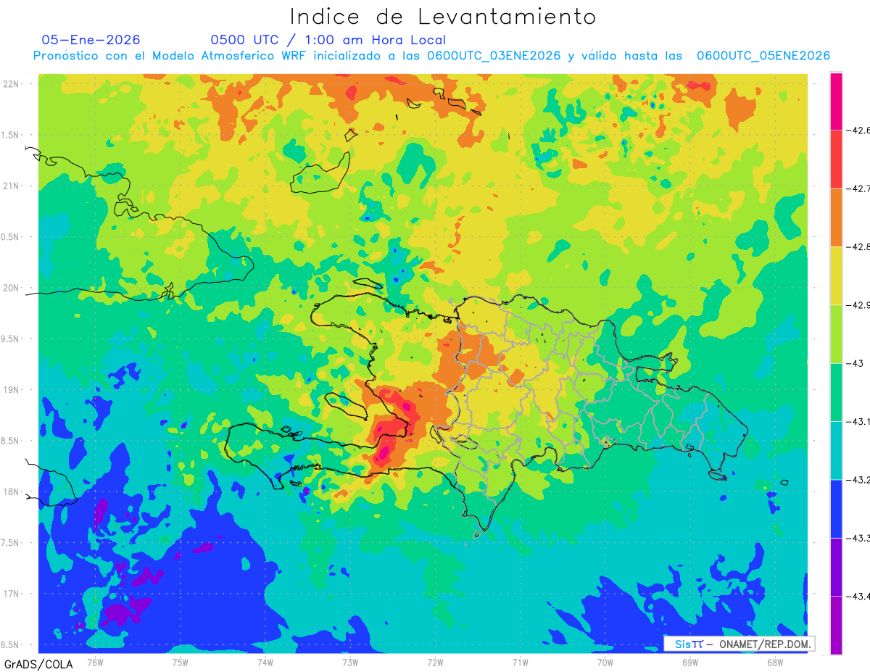Select the "17N" latitude label
Viewport: 870px width, 672px height.
(12, 594)
